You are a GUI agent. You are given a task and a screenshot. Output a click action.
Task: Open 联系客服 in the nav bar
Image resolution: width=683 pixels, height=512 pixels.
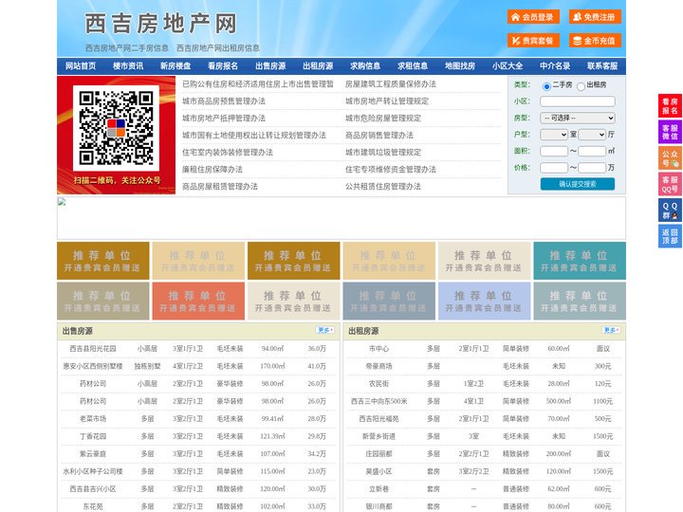(x=602, y=66)
